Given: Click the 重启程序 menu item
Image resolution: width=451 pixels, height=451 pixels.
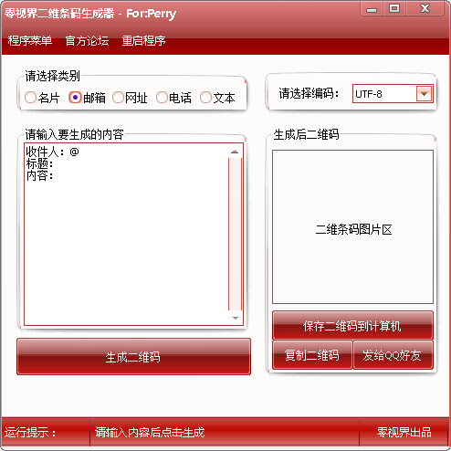Looking at the screenshot, I should tap(143, 41).
